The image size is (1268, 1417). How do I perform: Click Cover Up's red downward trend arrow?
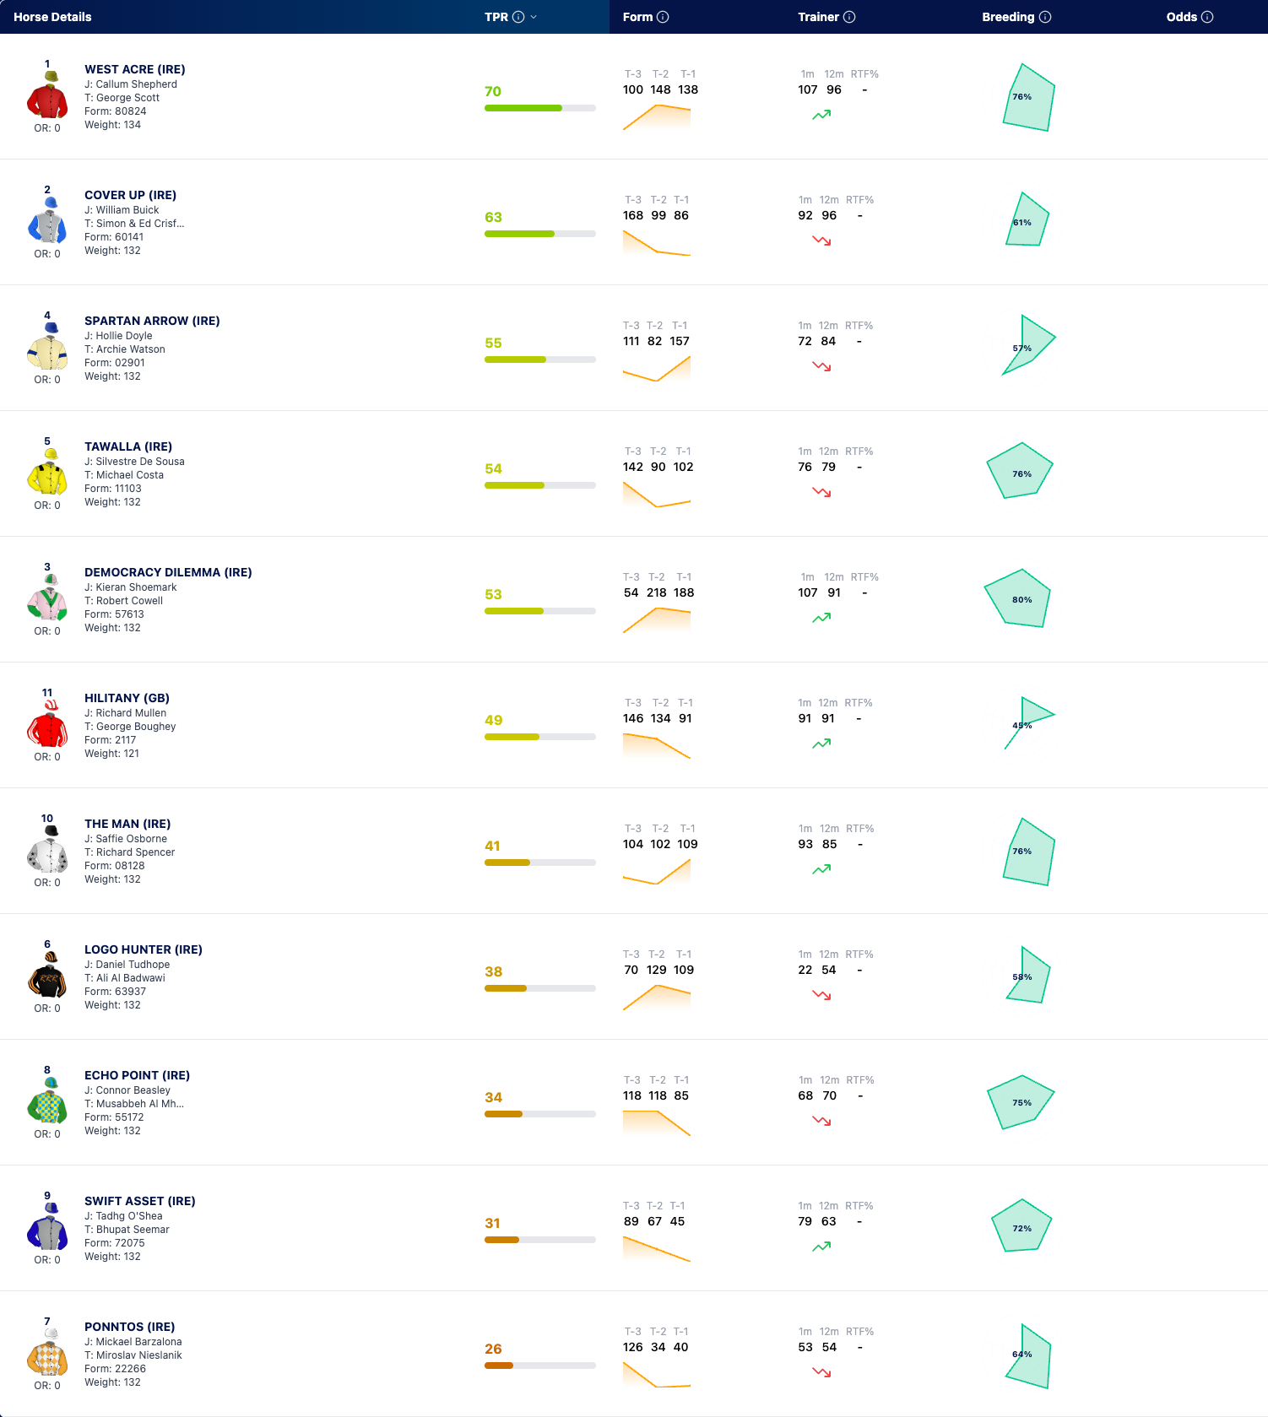(821, 241)
